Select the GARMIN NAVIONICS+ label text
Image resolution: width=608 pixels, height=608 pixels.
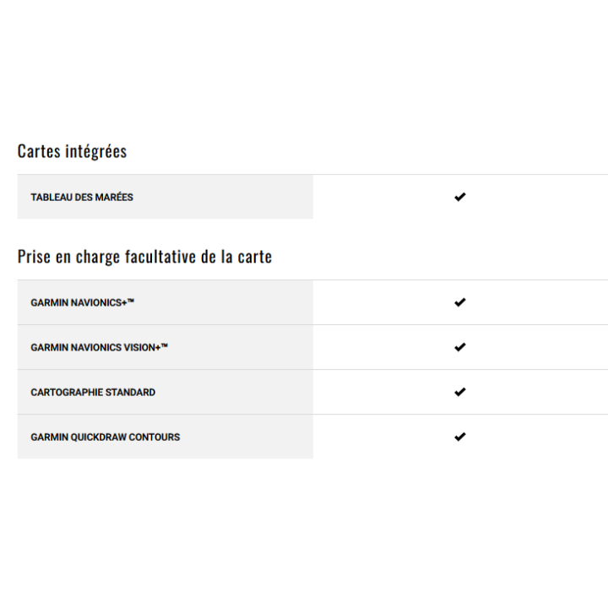click(x=79, y=302)
